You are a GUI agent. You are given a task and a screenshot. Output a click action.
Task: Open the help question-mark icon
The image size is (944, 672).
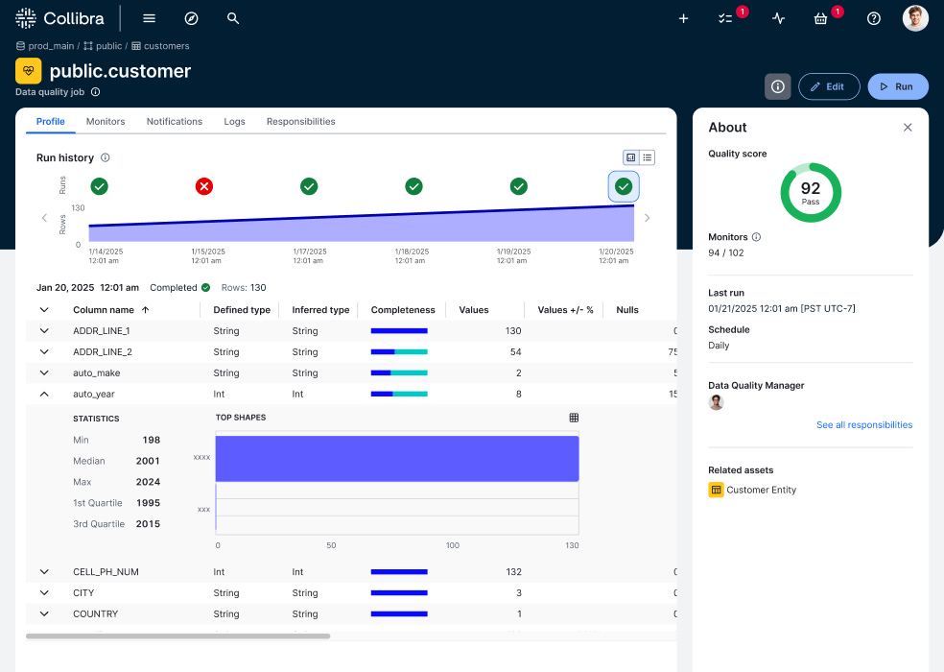pos(872,18)
